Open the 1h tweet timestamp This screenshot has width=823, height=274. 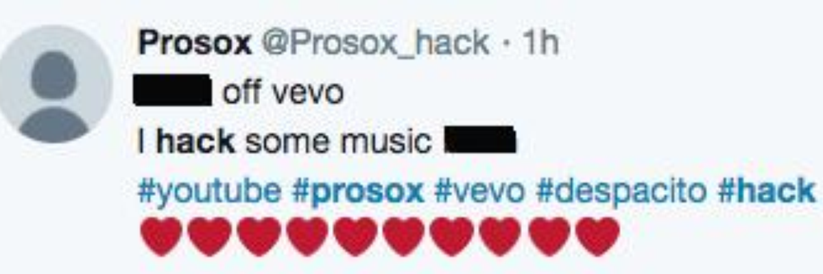[540, 43]
